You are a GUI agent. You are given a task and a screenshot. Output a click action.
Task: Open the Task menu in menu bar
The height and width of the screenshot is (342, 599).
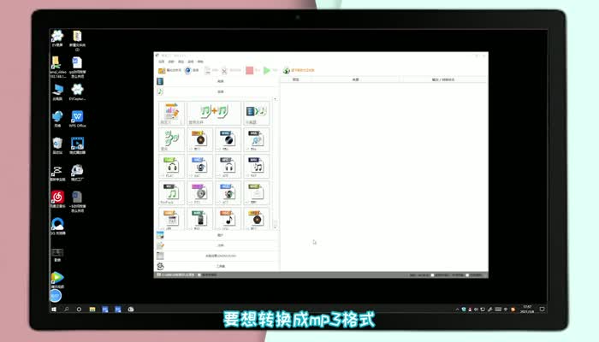(162, 62)
